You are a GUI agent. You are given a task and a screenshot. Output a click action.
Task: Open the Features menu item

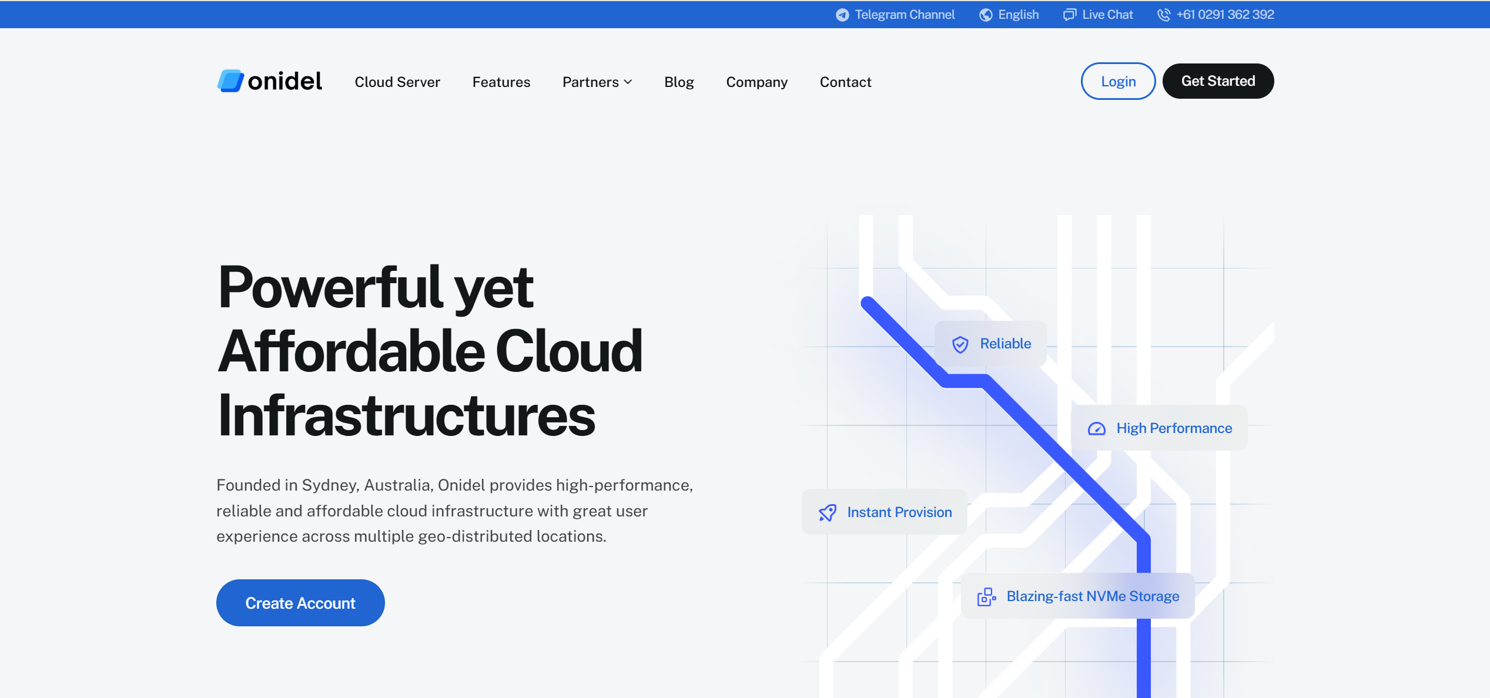point(501,82)
